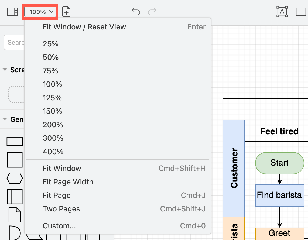Set zoom to 200%
This screenshot has height=240, width=308.
53,125
